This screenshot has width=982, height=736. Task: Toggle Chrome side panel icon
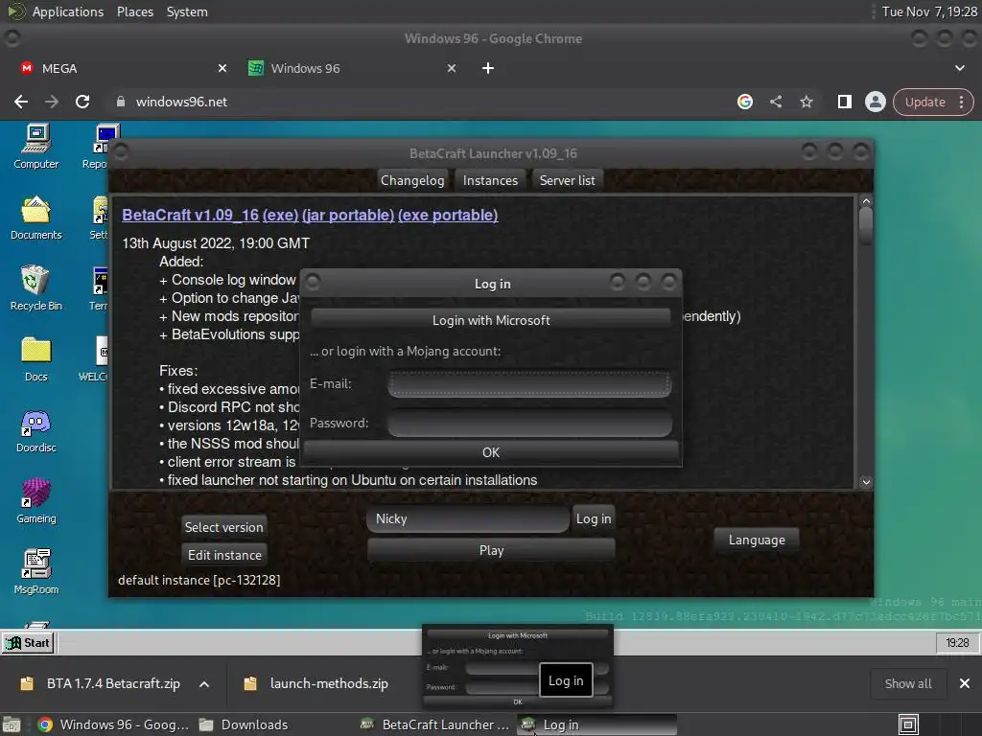(845, 102)
